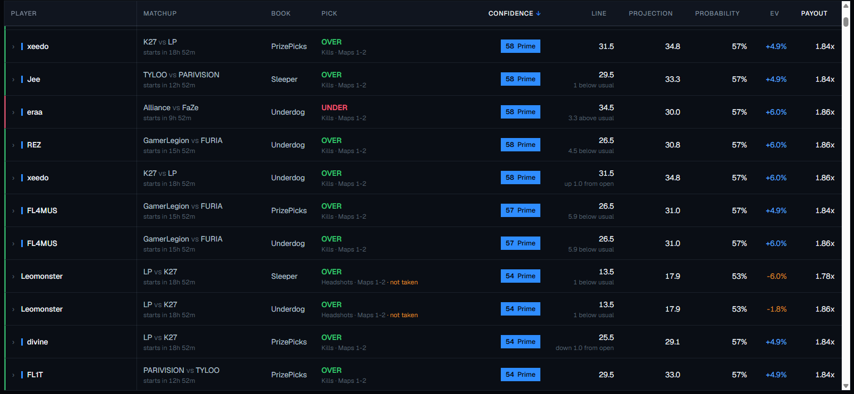Sort by the PROBABILITY column header
This screenshot has width=854, height=394.
[718, 13]
